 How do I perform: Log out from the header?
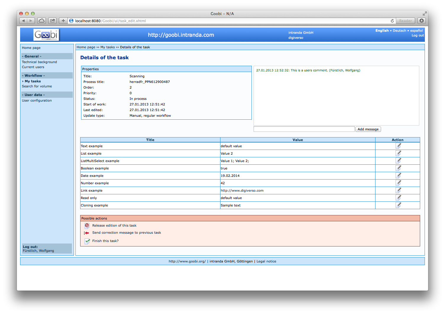[x=417, y=35]
